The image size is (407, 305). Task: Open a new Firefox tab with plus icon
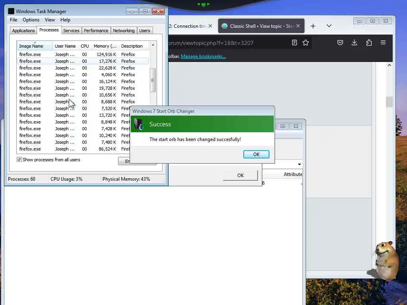click(313, 26)
